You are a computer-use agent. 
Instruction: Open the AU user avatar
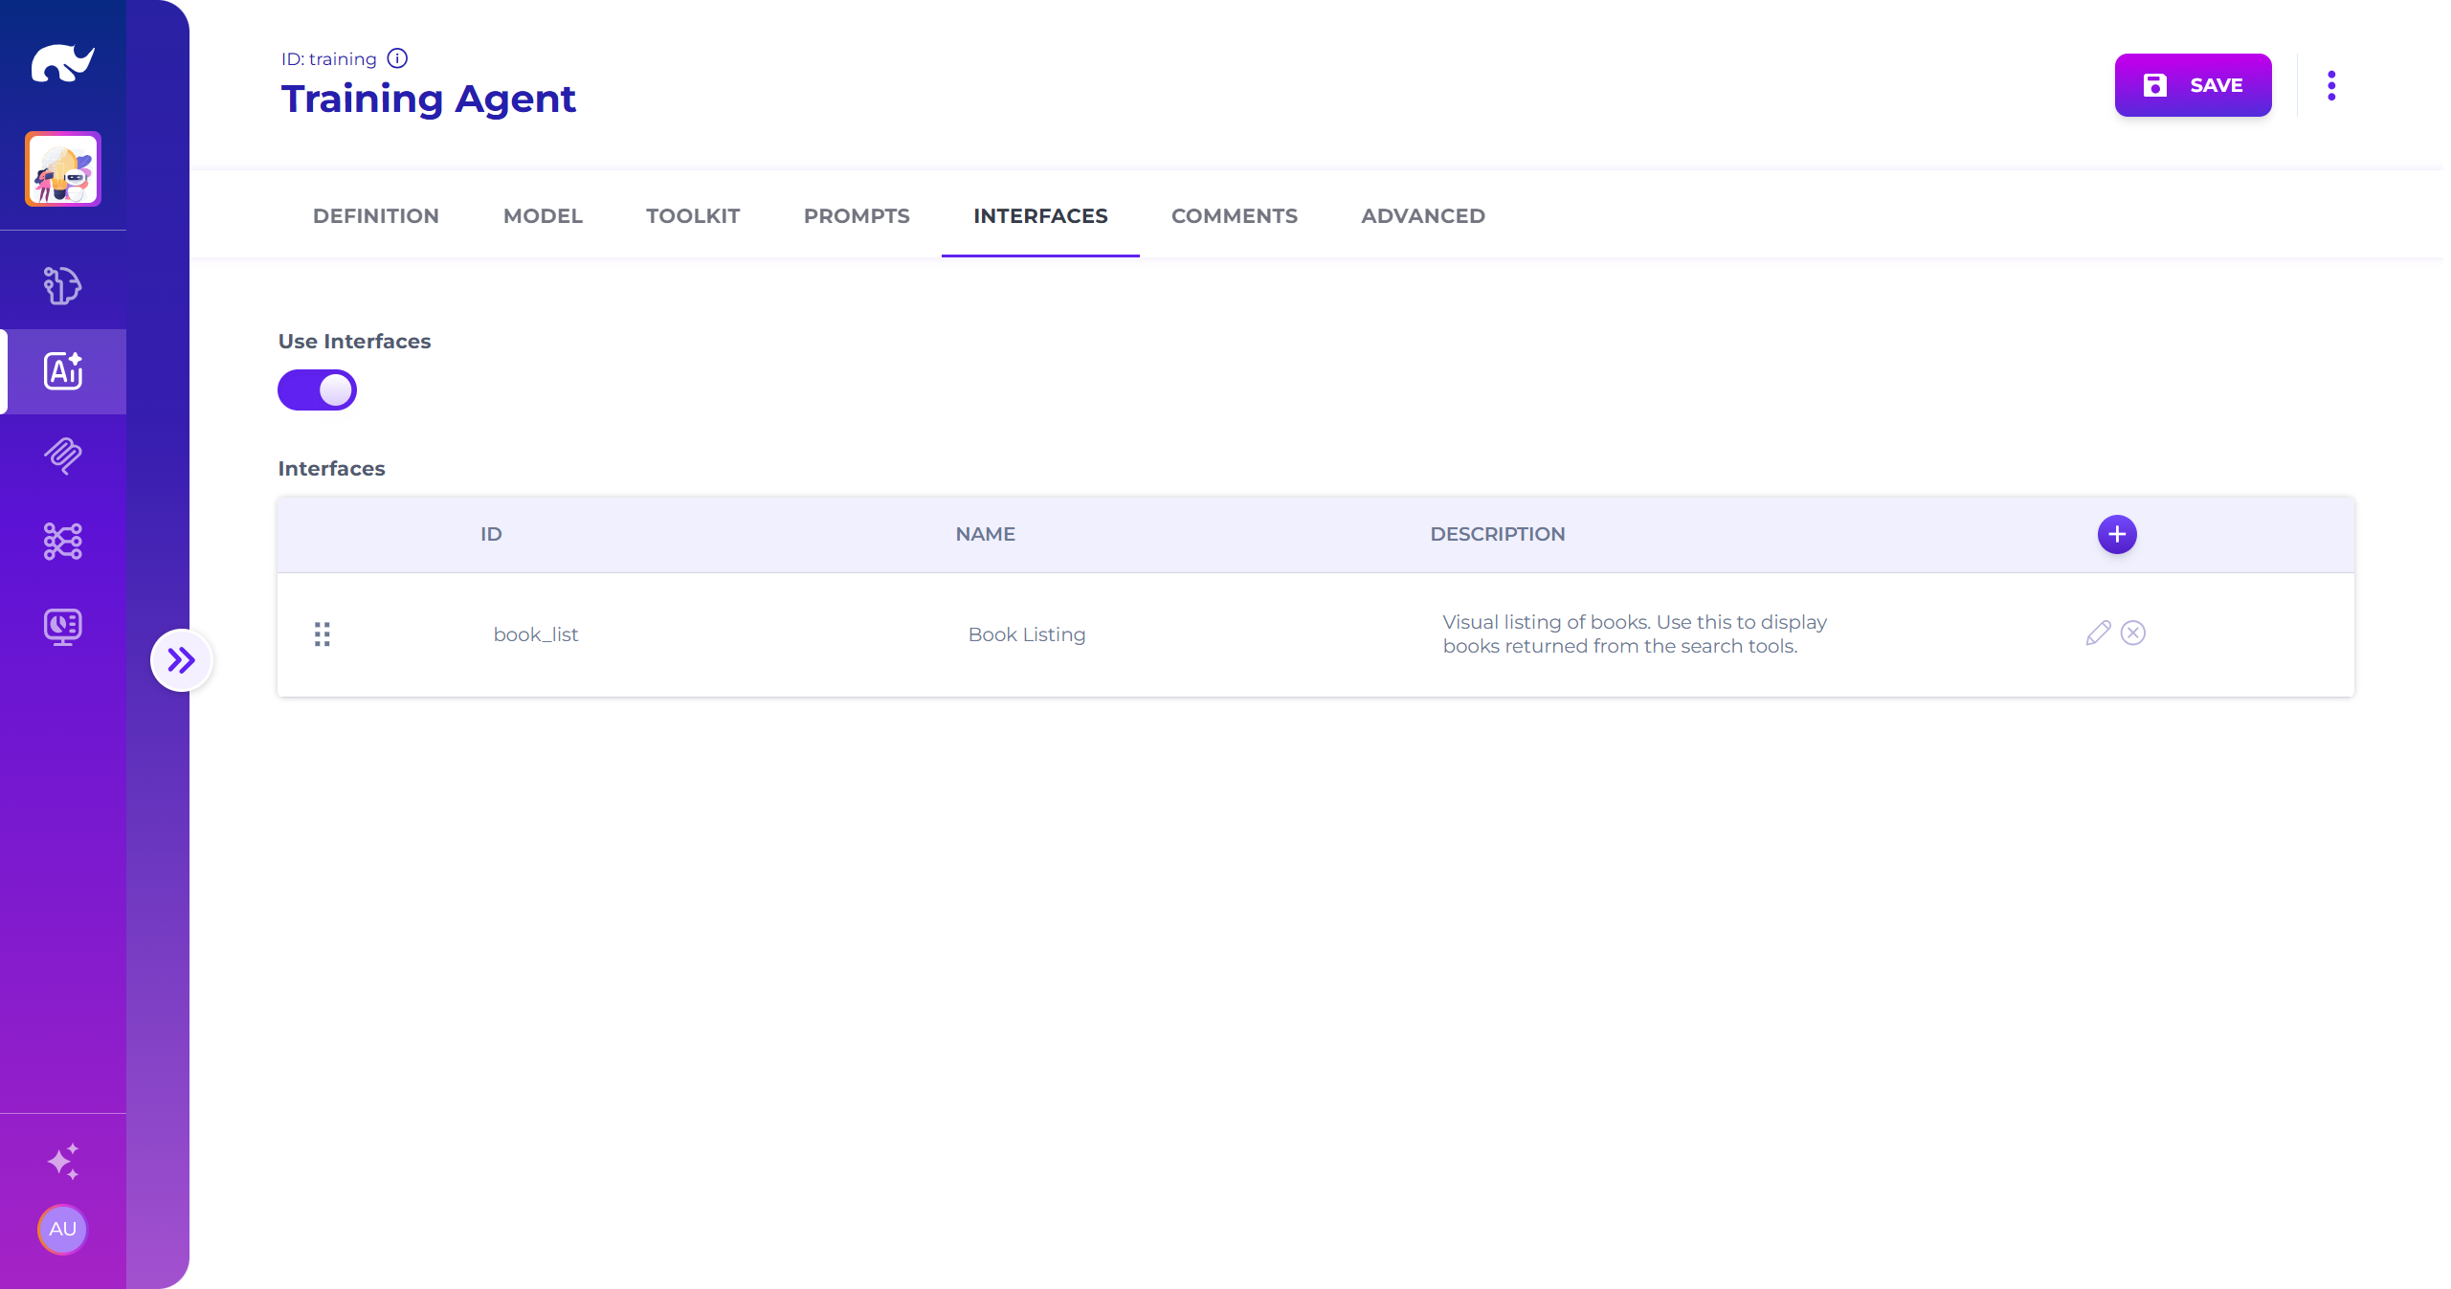click(62, 1229)
